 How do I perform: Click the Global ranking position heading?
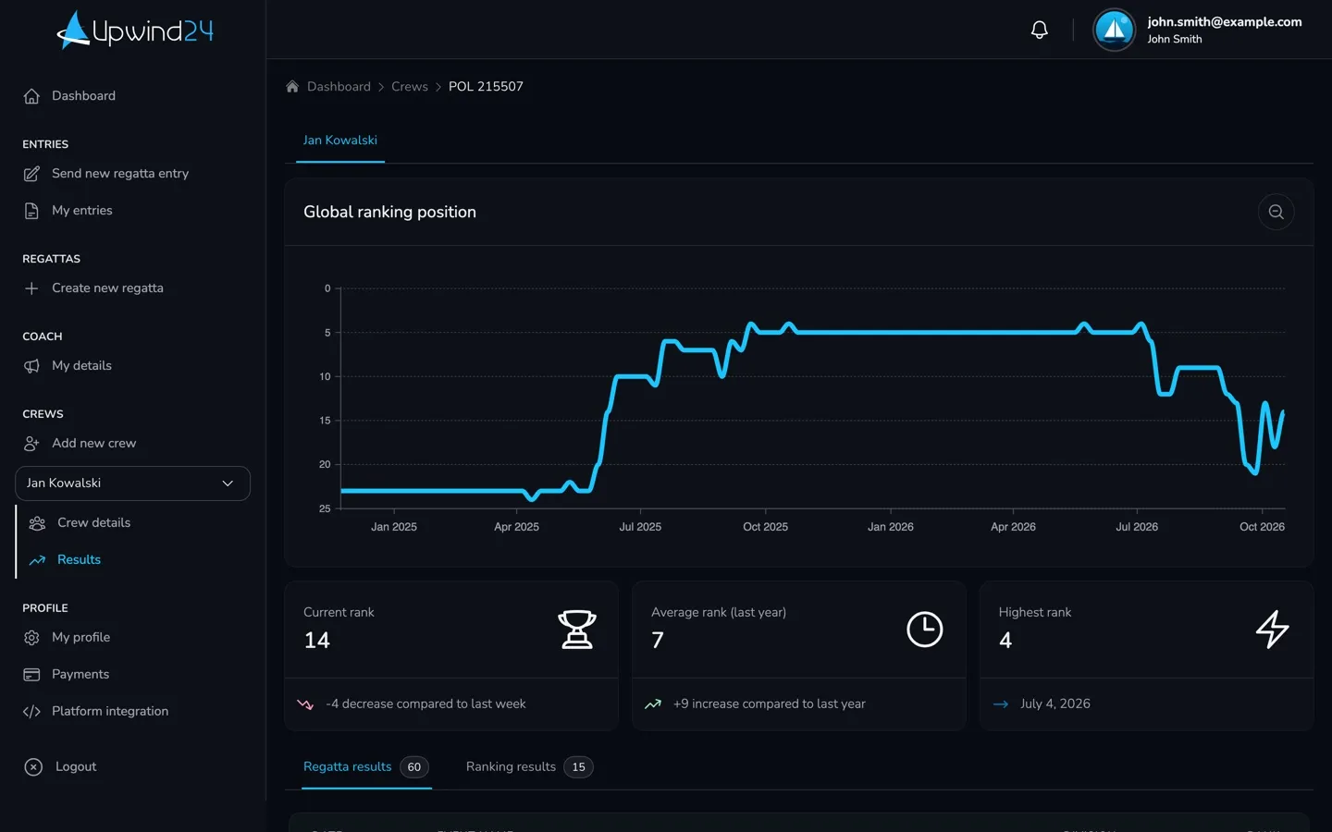pyautogui.click(x=389, y=212)
